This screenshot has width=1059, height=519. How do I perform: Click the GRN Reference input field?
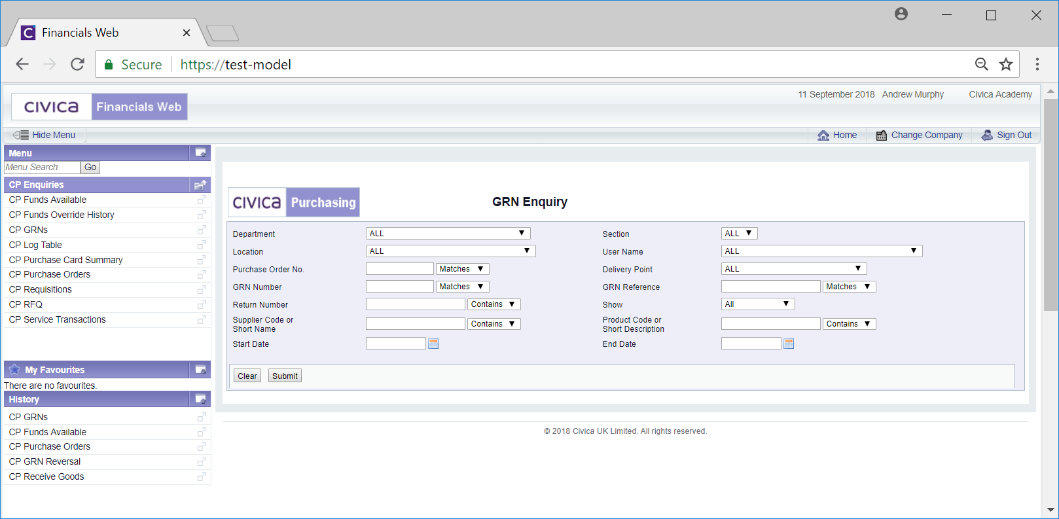[771, 287]
